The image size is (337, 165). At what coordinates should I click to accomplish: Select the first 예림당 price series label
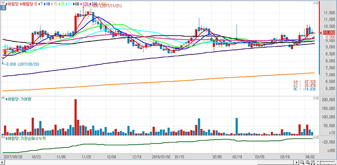click(x=12, y=4)
